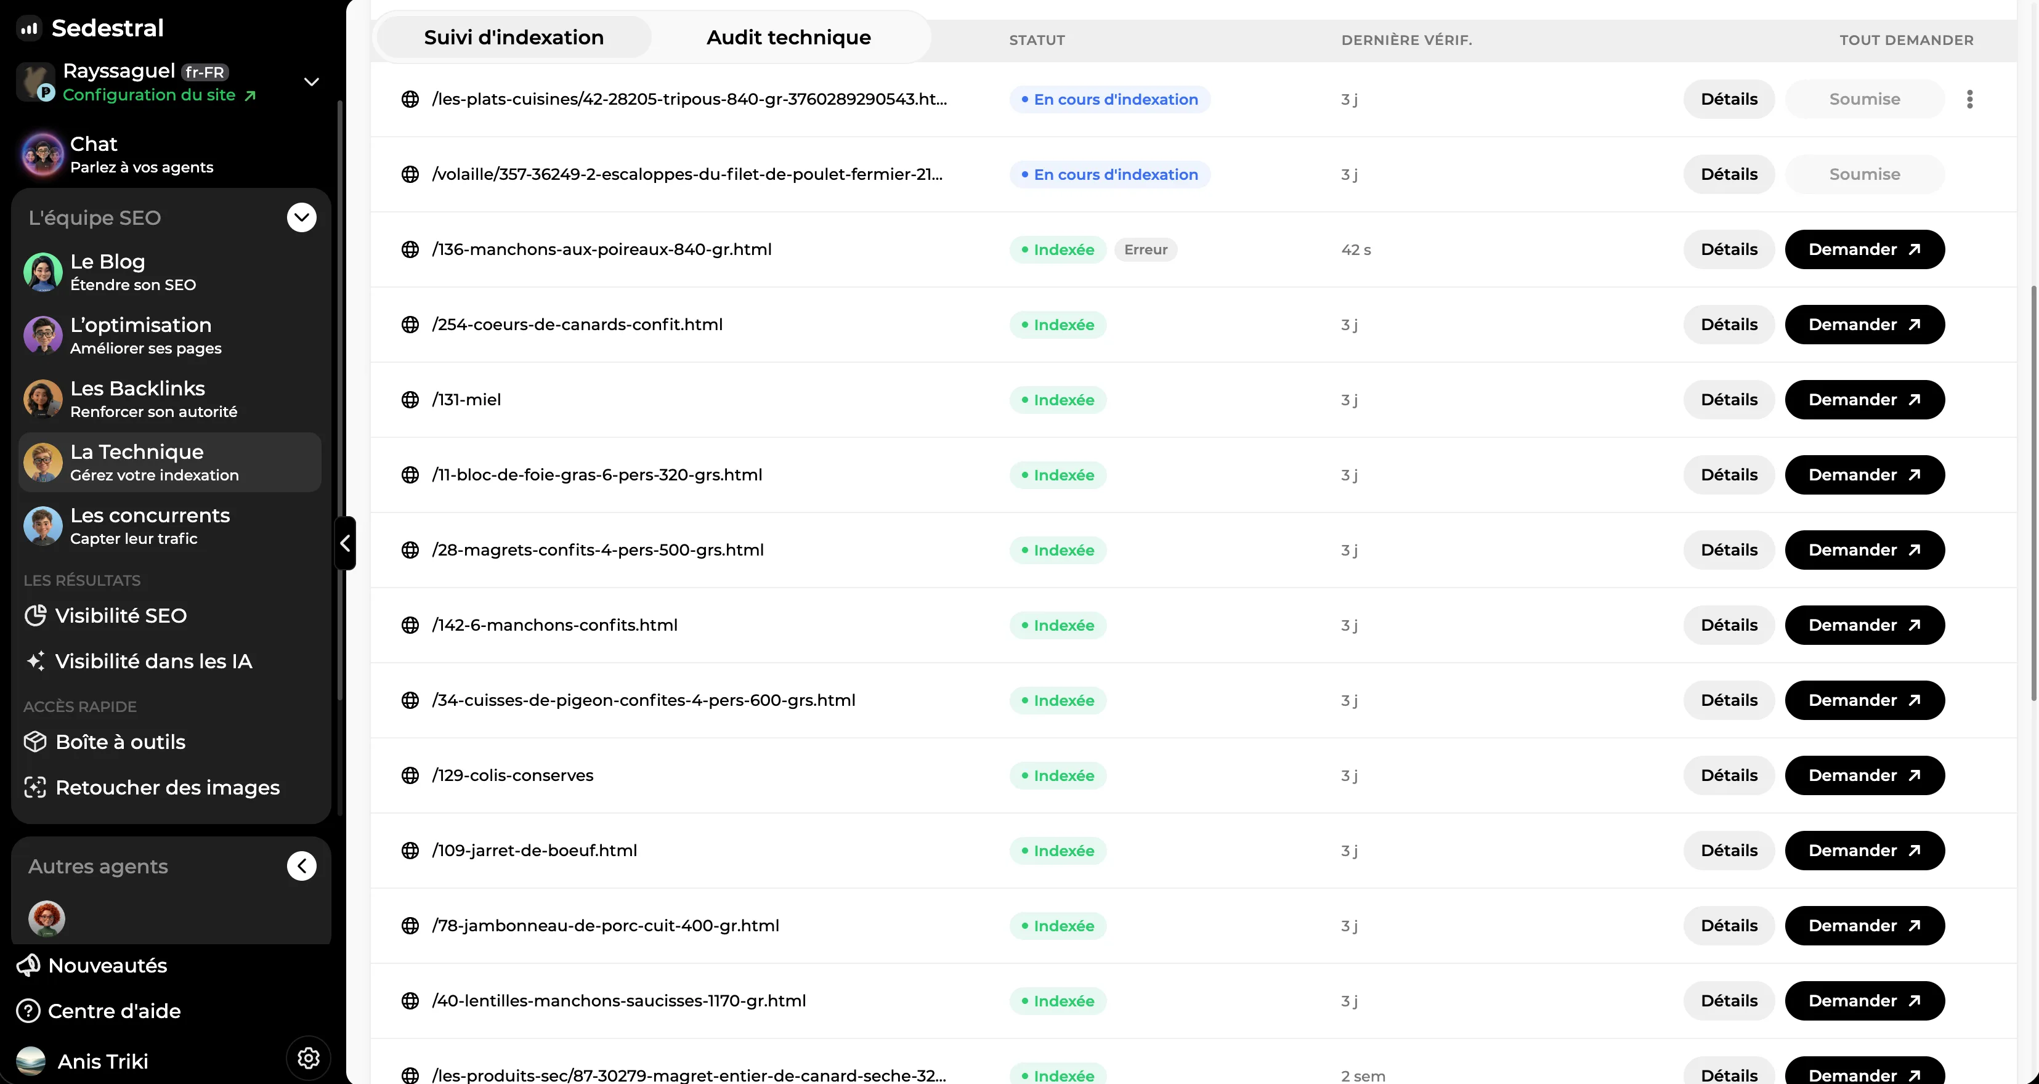Click globe icon of 78-jambonneau row
The width and height of the screenshot is (2039, 1084).
click(410, 926)
